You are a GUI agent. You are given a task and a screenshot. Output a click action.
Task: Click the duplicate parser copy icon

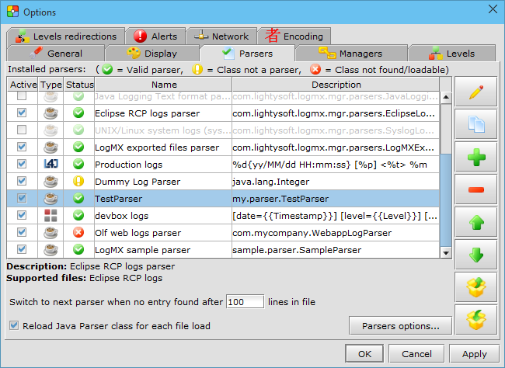475,124
